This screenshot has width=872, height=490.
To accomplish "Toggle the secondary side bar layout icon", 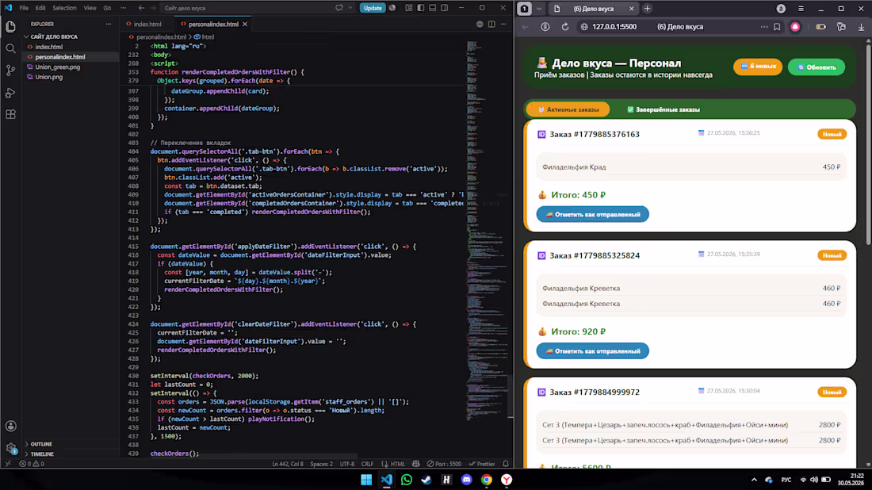I will click(x=445, y=8).
